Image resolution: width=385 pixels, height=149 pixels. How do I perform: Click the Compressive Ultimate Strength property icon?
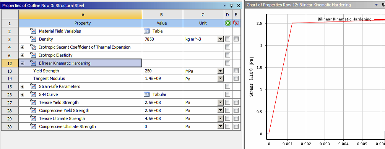point(33,127)
